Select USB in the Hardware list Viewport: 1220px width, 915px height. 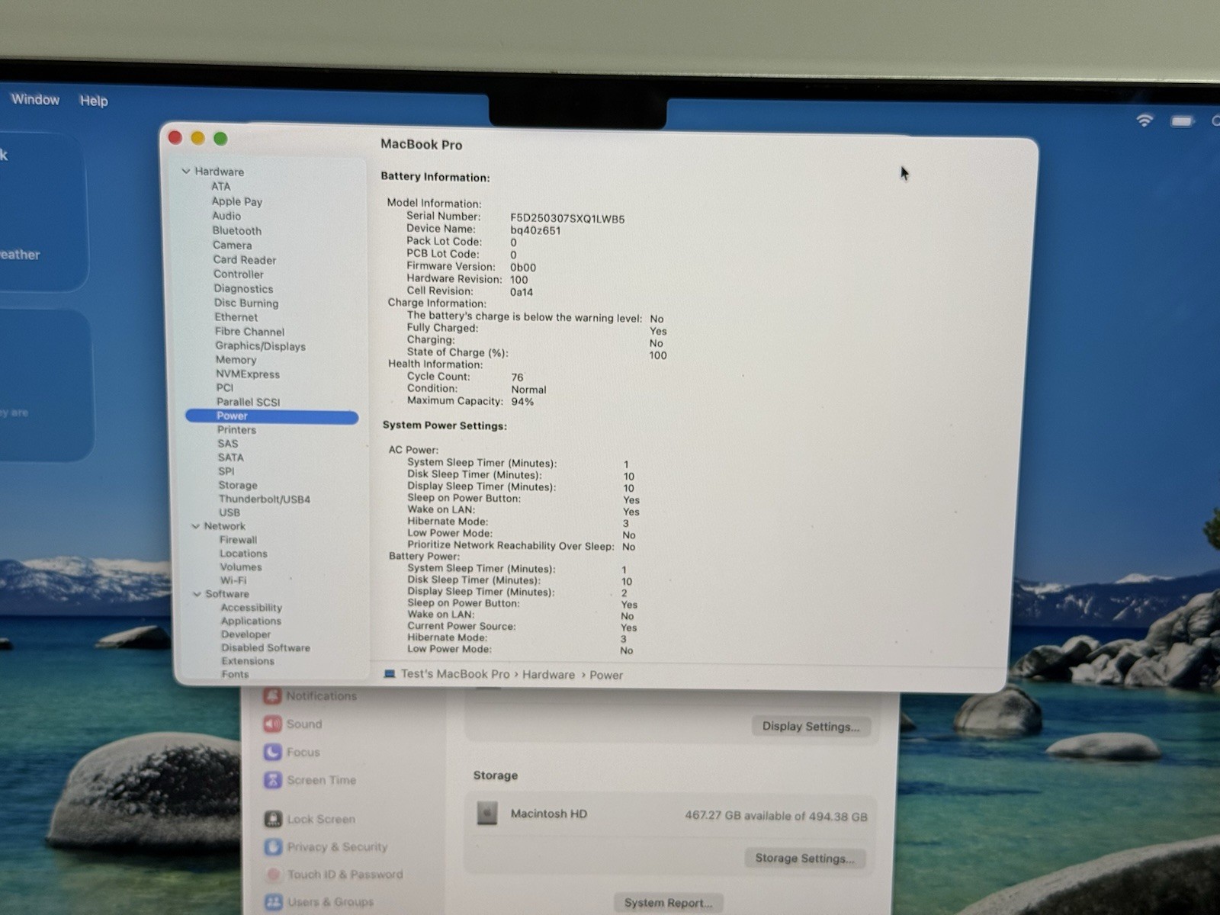tap(230, 512)
